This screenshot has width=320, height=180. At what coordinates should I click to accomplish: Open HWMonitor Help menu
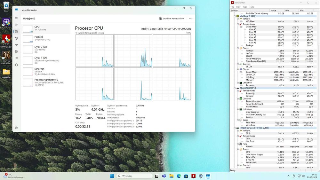252,7
